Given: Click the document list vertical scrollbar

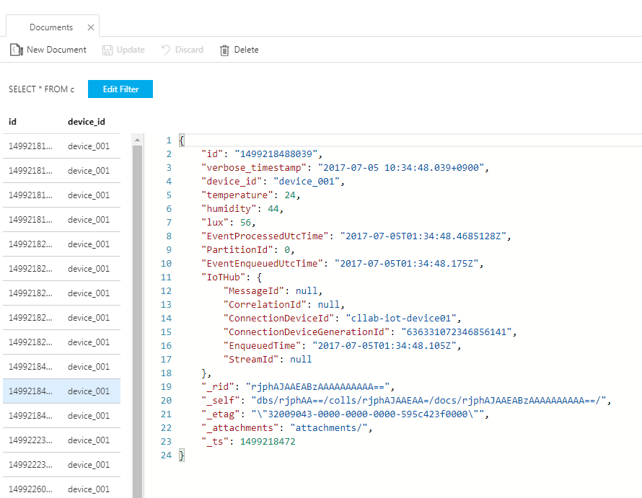Looking at the screenshot, I should [137, 288].
